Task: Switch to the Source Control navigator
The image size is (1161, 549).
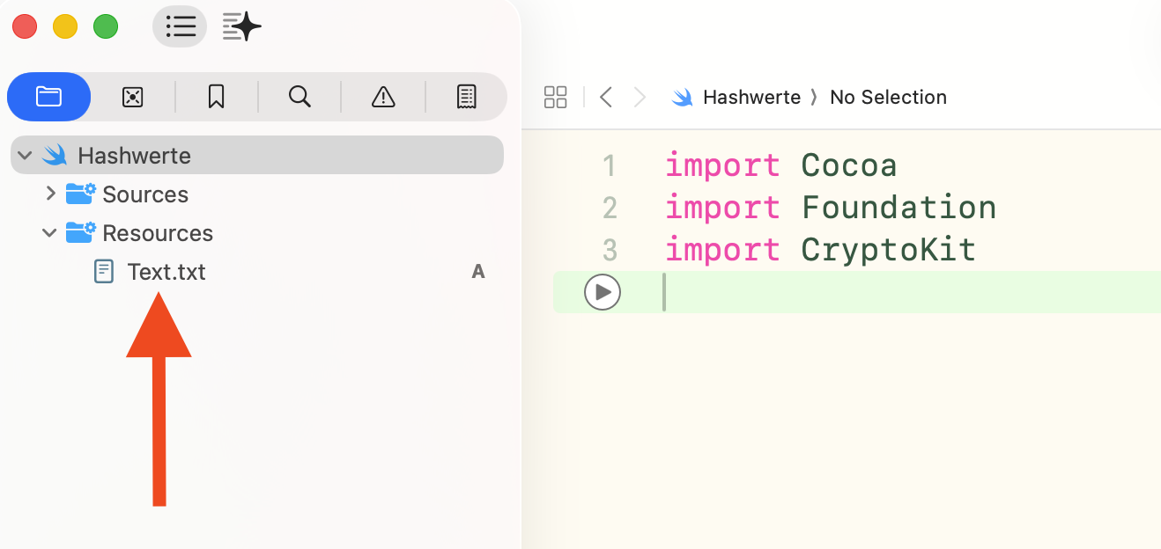Action: (x=132, y=97)
